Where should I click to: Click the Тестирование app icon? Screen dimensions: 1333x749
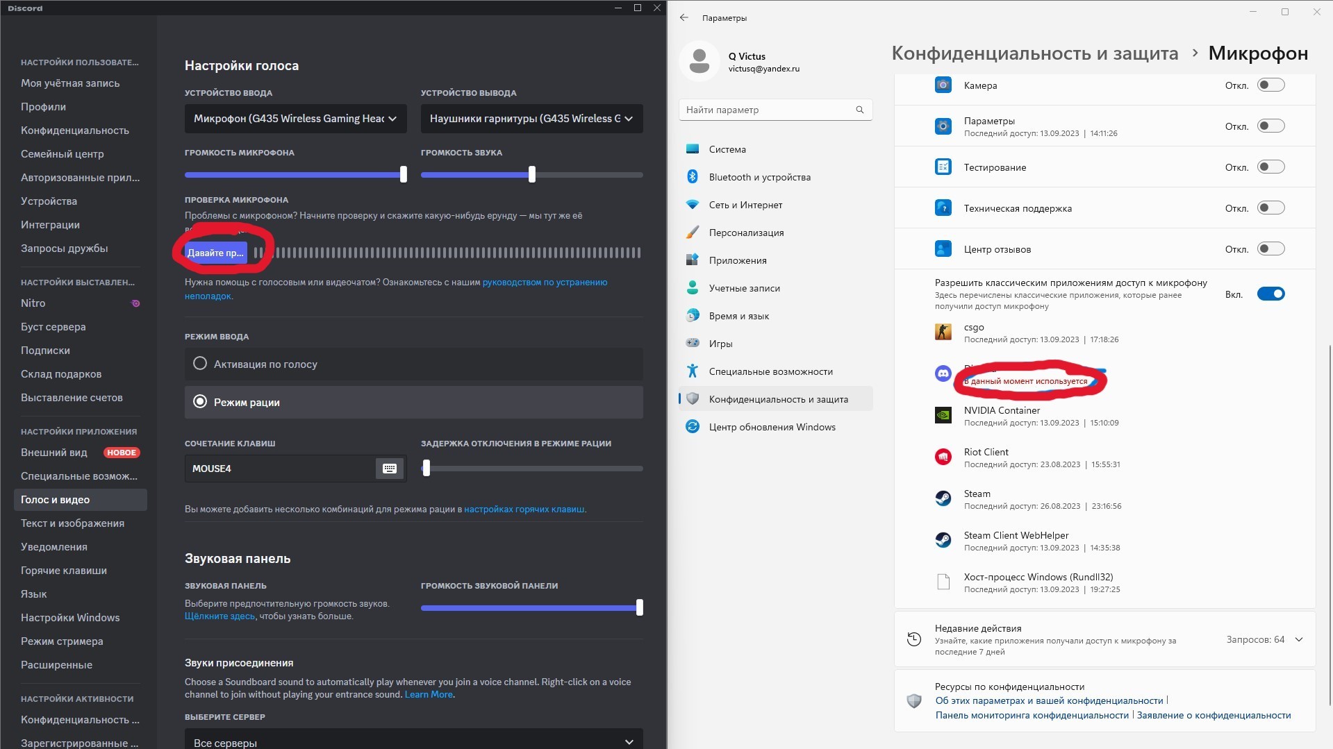pos(943,167)
